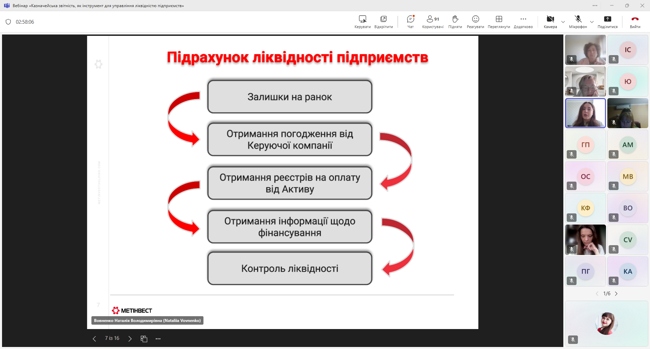Raise hand with Підняти icon
Image resolution: width=650 pixels, height=349 pixels.
pyautogui.click(x=455, y=21)
